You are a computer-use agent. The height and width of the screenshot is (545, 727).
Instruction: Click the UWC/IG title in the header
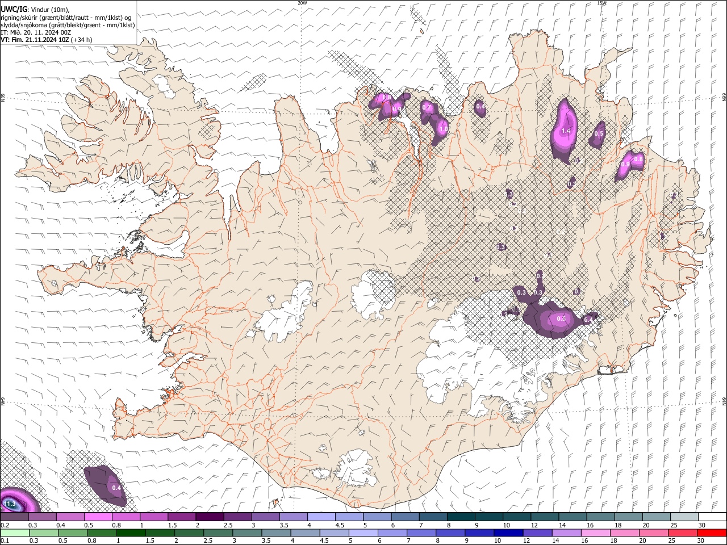click(x=13, y=10)
